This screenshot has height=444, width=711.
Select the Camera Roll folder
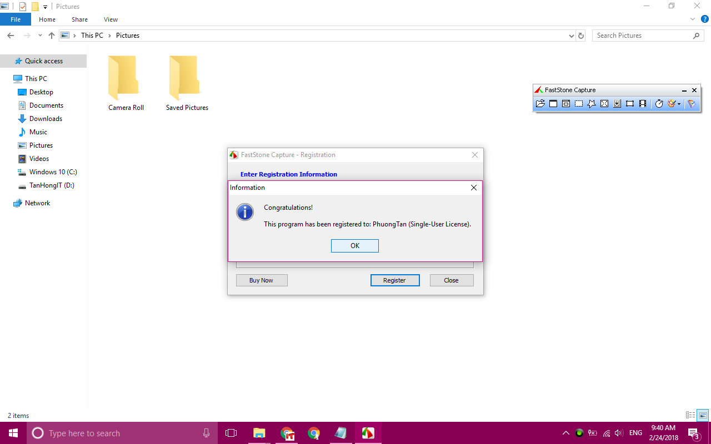(x=126, y=83)
